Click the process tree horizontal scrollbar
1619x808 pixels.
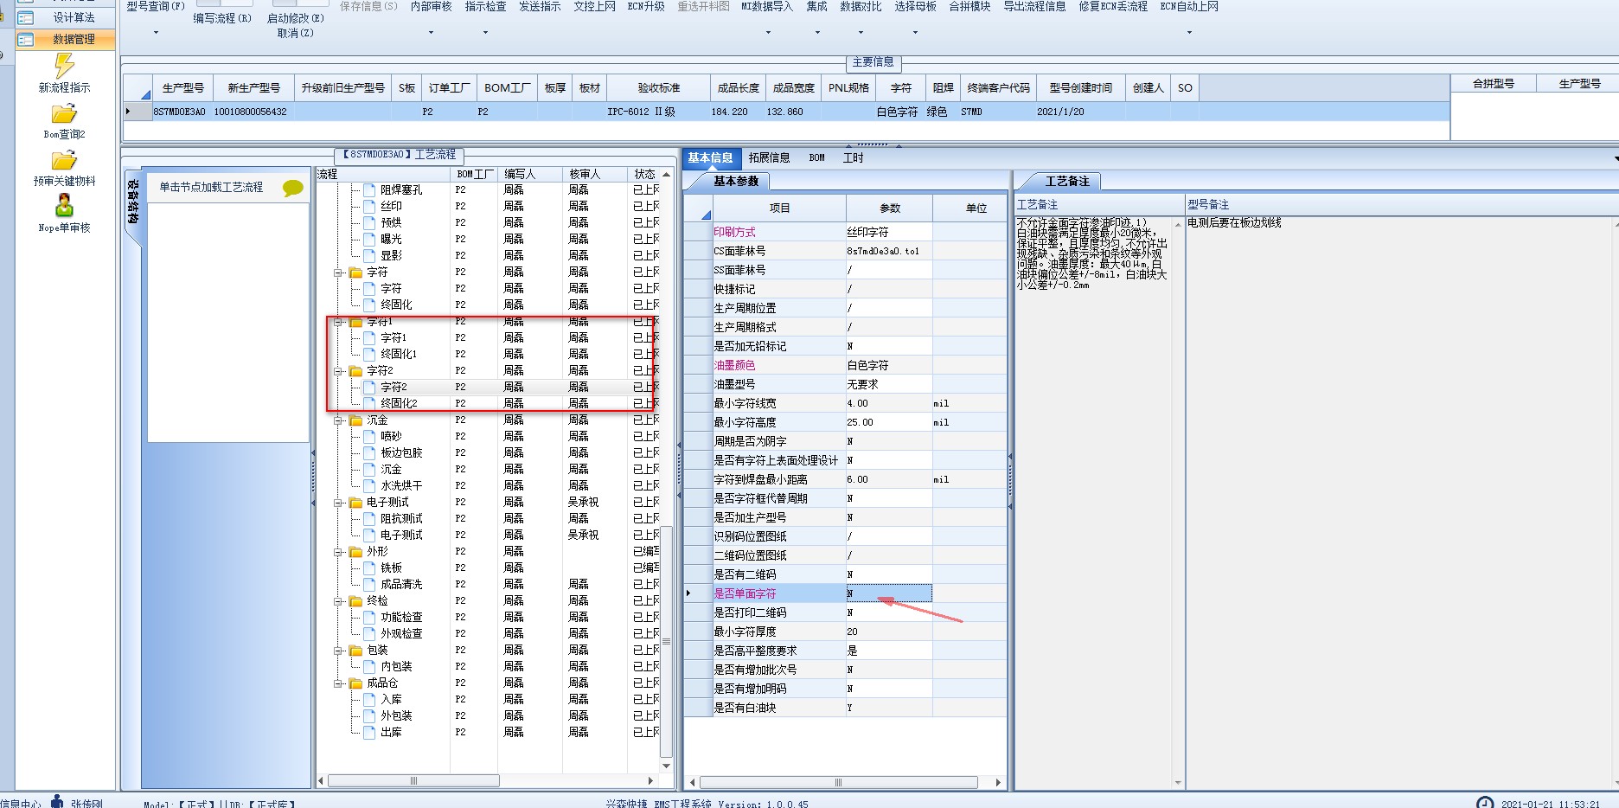click(413, 780)
